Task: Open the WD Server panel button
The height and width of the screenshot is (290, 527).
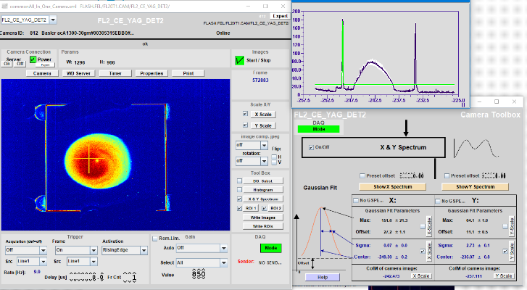Action: point(78,73)
